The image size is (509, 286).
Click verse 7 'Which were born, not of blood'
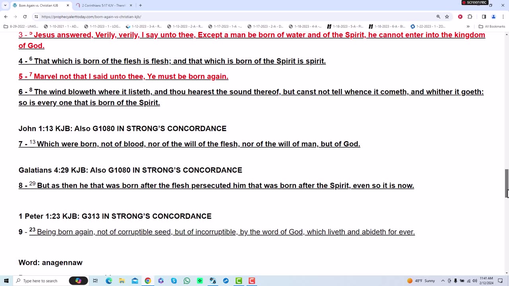[x=189, y=144]
